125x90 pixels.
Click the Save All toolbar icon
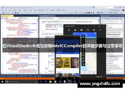(x=18, y=13)
